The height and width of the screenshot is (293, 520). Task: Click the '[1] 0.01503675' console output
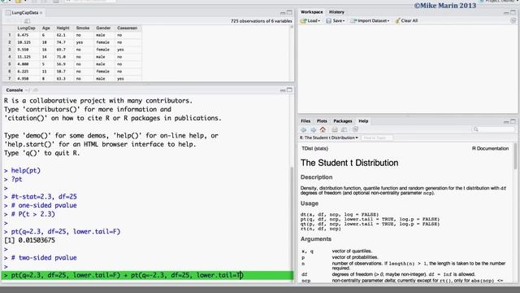(x=29, y=240)
